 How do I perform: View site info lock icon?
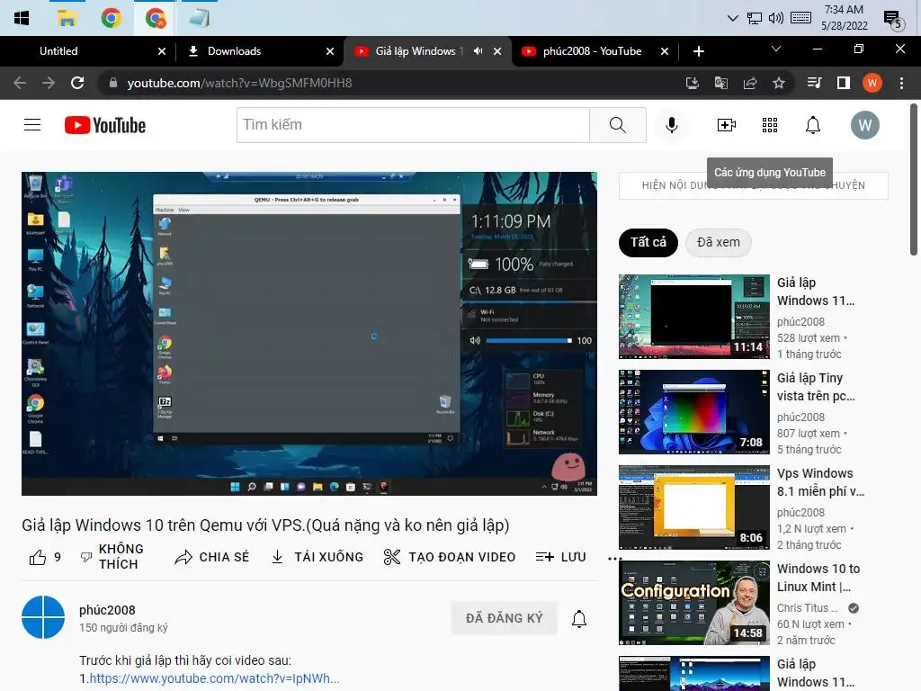click(113, 83)
